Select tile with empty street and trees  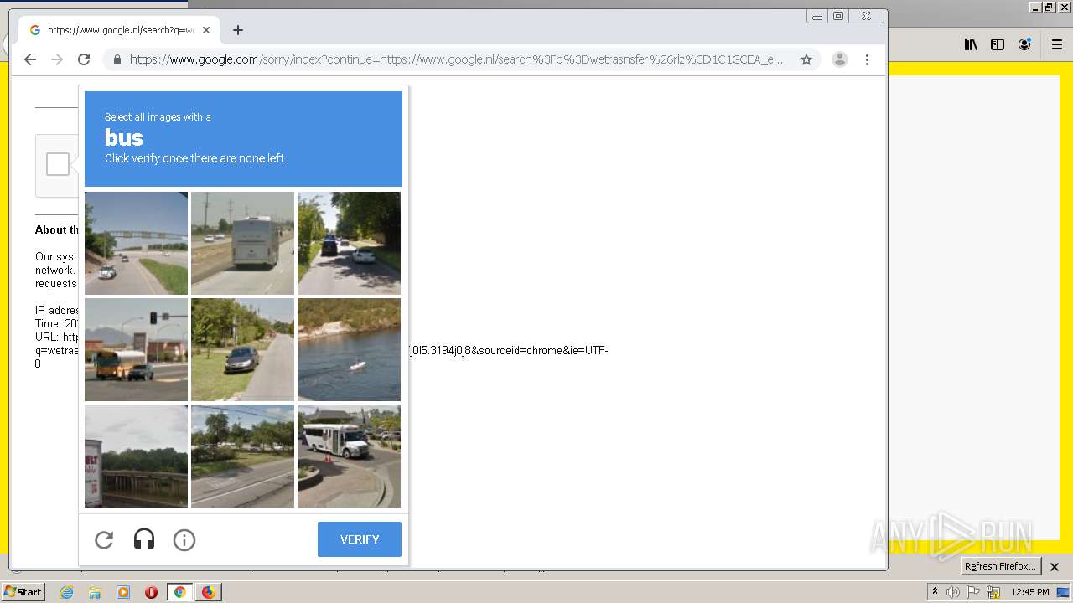coord(242,456)
